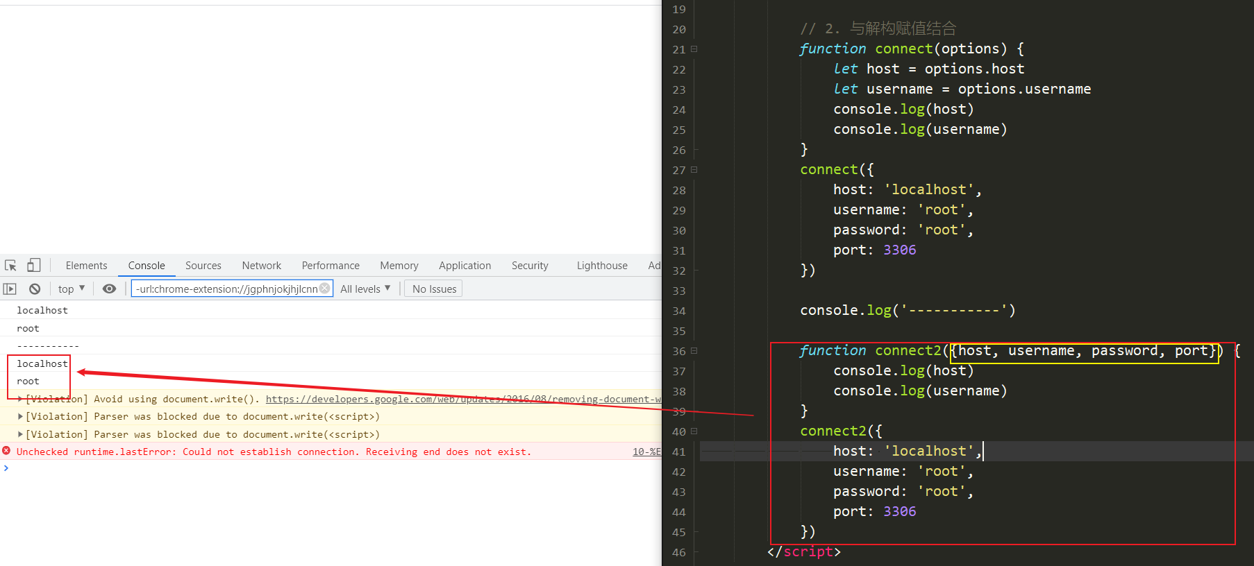Switch to the Performance tab

tap(331, 266)
